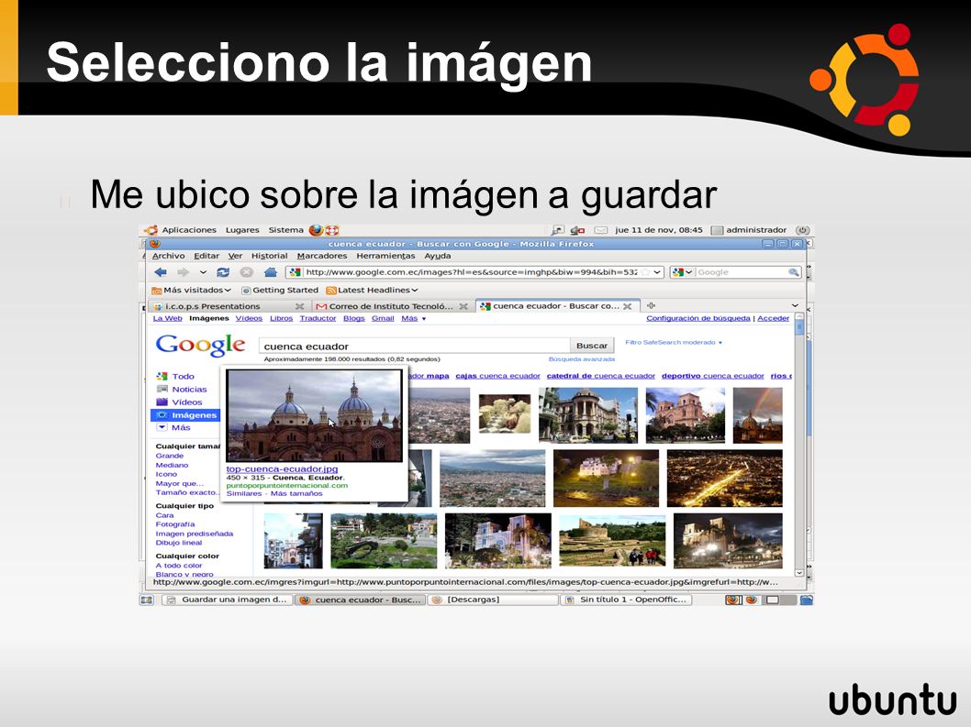Filter by Grande image size
The height and width of the screenshot is (727, 971).
[x=170, y=456]
